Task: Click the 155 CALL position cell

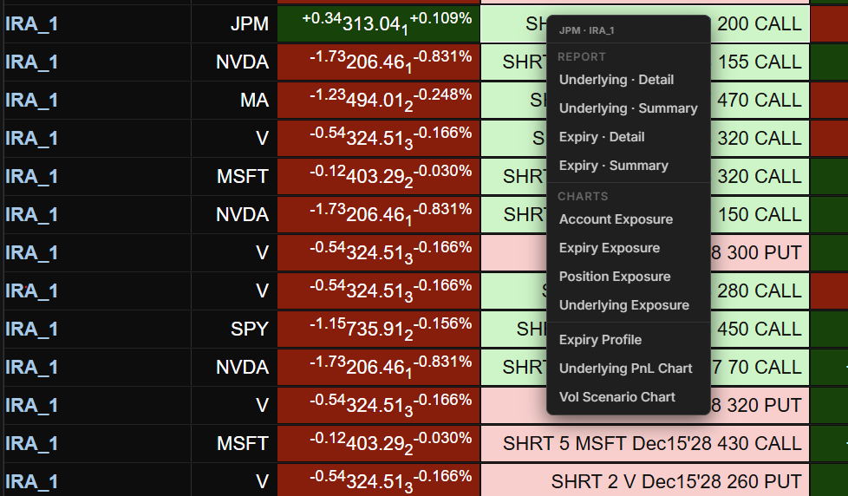Action: tap(760, 62)
